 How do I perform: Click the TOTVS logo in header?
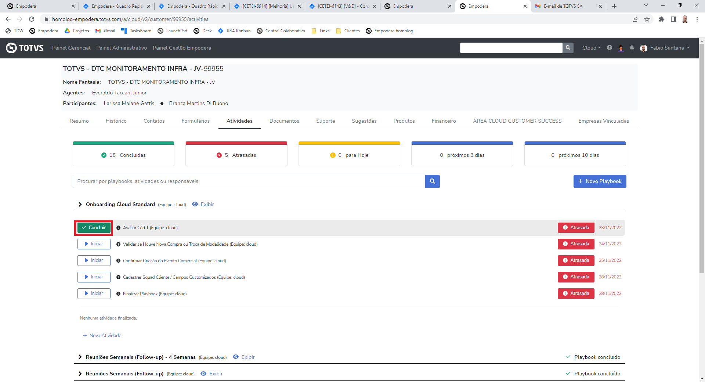pos(25,48)
